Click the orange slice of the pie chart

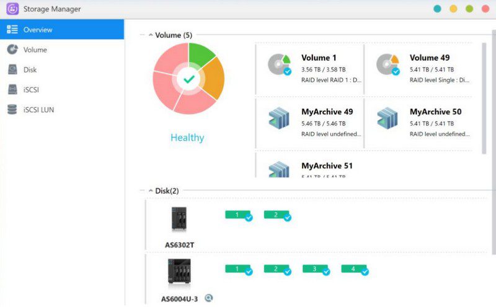click(x=213, y=79)
